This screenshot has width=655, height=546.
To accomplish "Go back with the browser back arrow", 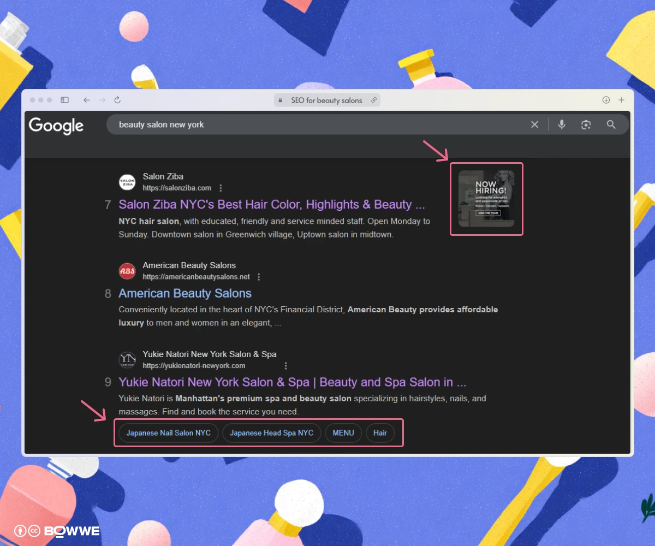I will tap(87, 100).
